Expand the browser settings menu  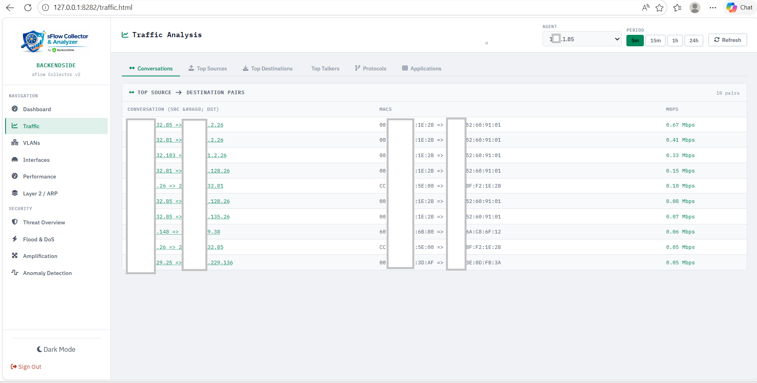click(x=712, y=8)
